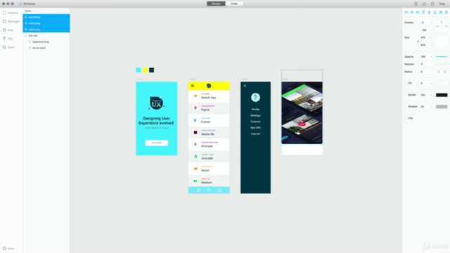Click the Rotation slider
The image size is (450, 253).
coord(442,64)
